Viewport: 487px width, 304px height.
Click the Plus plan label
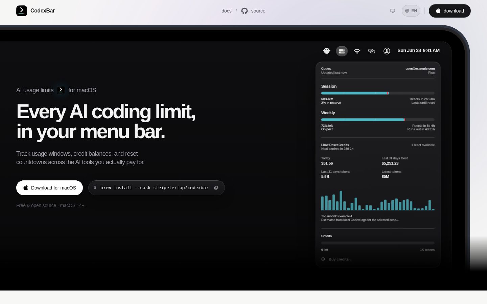click(432, 73)
